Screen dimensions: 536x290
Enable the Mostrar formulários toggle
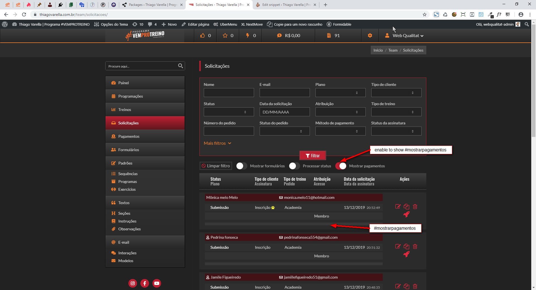tap(241, 166)
